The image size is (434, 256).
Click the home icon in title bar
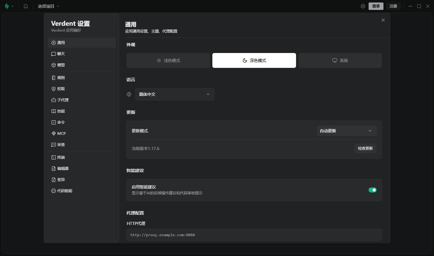[25, 6]
